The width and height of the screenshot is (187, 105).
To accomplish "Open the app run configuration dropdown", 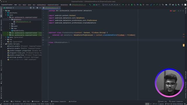I will [96, 5].
